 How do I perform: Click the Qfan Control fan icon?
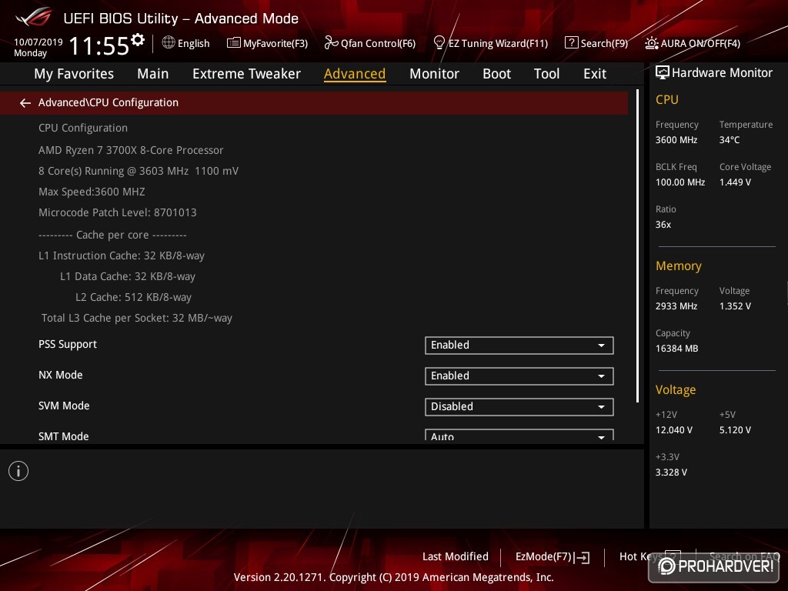tap(331, 43)
